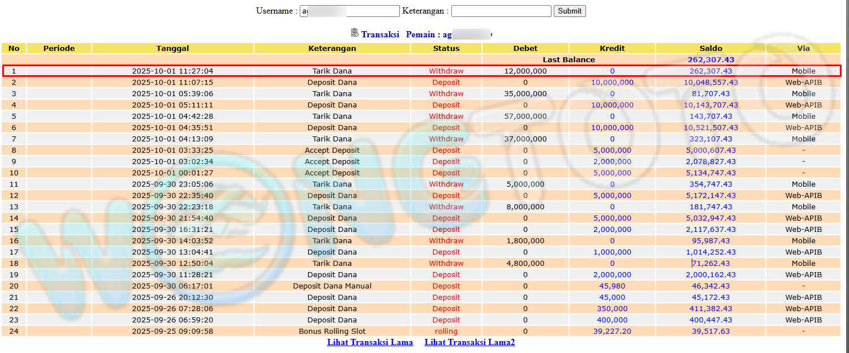The width and height of the screenshot is (849, 353).
Task: Select the Last Balance amount 262,307.43
Action: point(710,59)
